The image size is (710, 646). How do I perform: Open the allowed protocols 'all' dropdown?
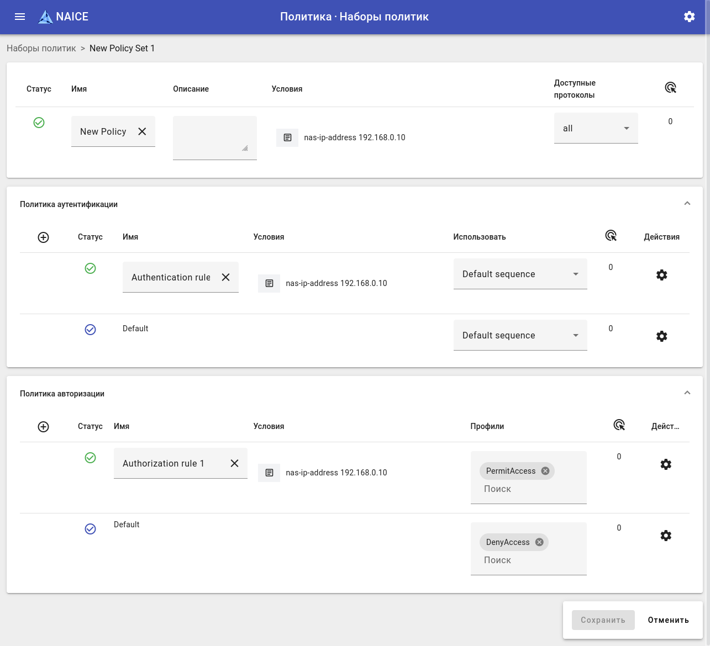[x=596, y=128]
